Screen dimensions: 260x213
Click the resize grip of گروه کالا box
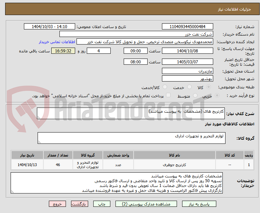(39, 142)
